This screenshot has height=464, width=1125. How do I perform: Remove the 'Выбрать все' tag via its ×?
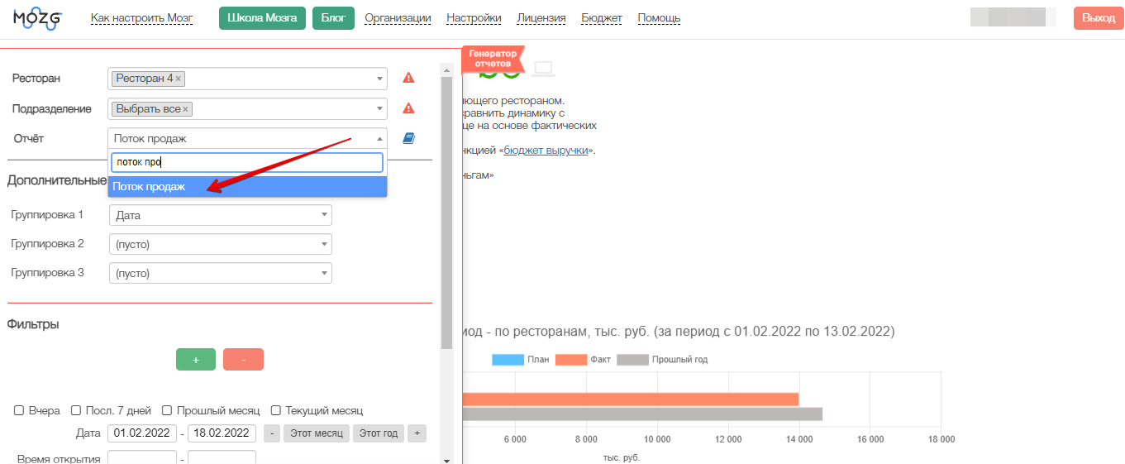pos(185,109)
